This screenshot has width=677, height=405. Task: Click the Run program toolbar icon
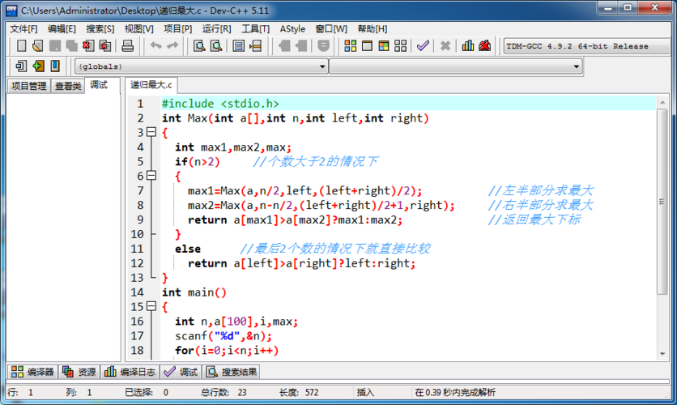pyautogui.click(x=367, y=46)
